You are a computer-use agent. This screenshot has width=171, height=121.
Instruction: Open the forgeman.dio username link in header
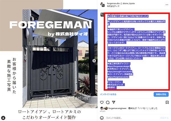click(113, 3)
